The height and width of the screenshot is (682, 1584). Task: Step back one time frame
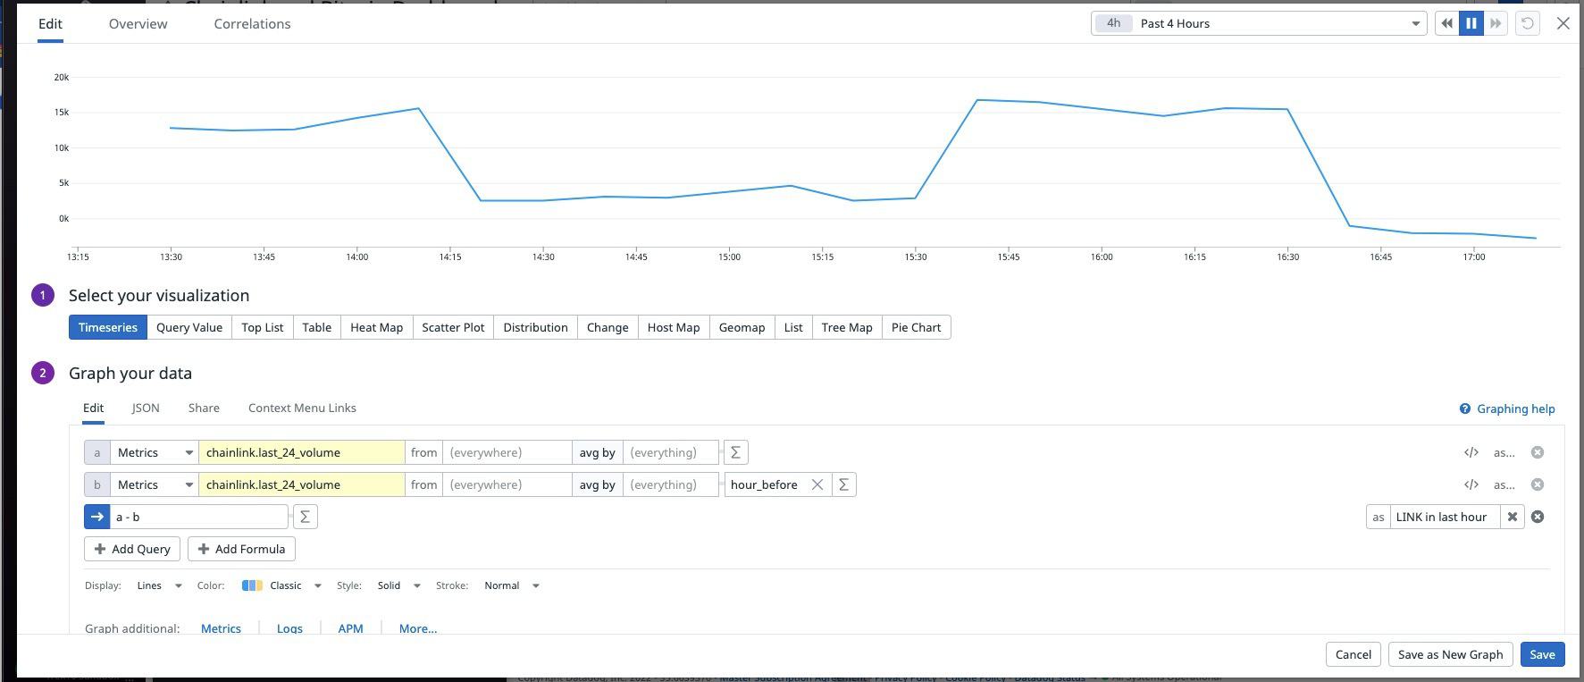pyautogui.click(x=1446, y=24)
